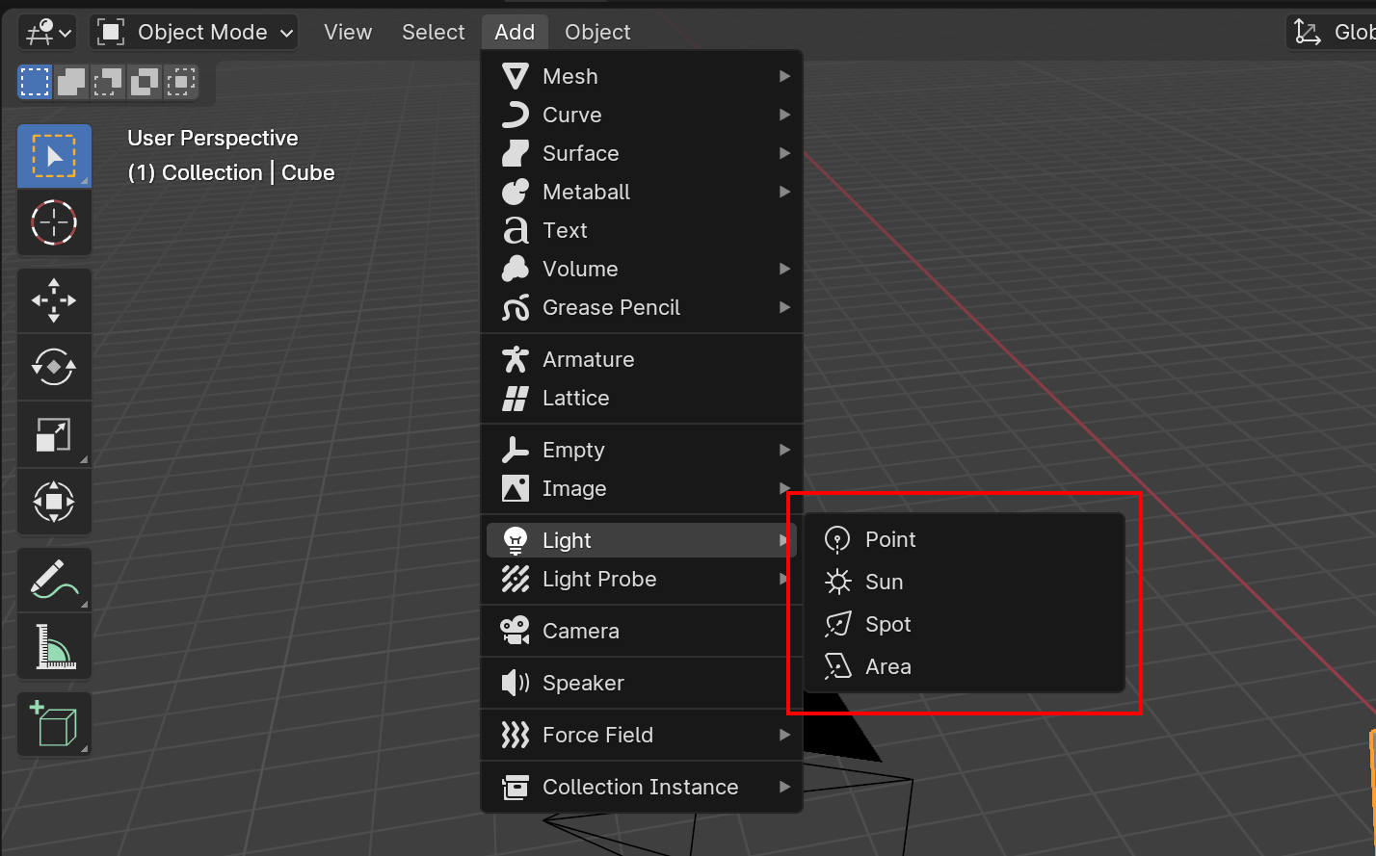Add a Sun light

(965, 582)
